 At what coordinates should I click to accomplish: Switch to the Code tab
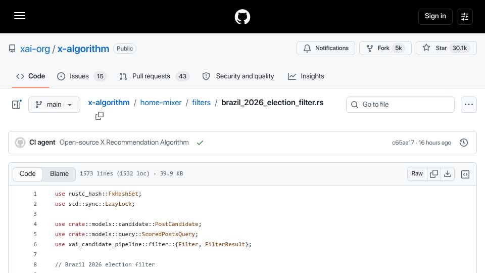(x=31, y=76)
